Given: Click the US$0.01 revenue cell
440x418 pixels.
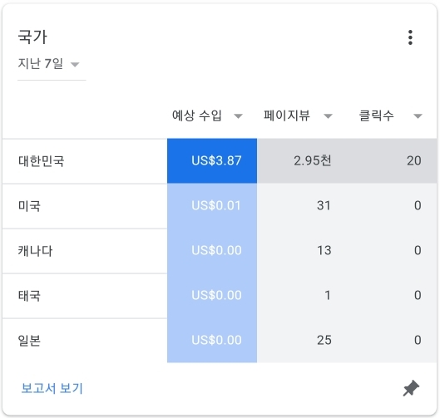Looking at the screenshot, I should point(212,206).
